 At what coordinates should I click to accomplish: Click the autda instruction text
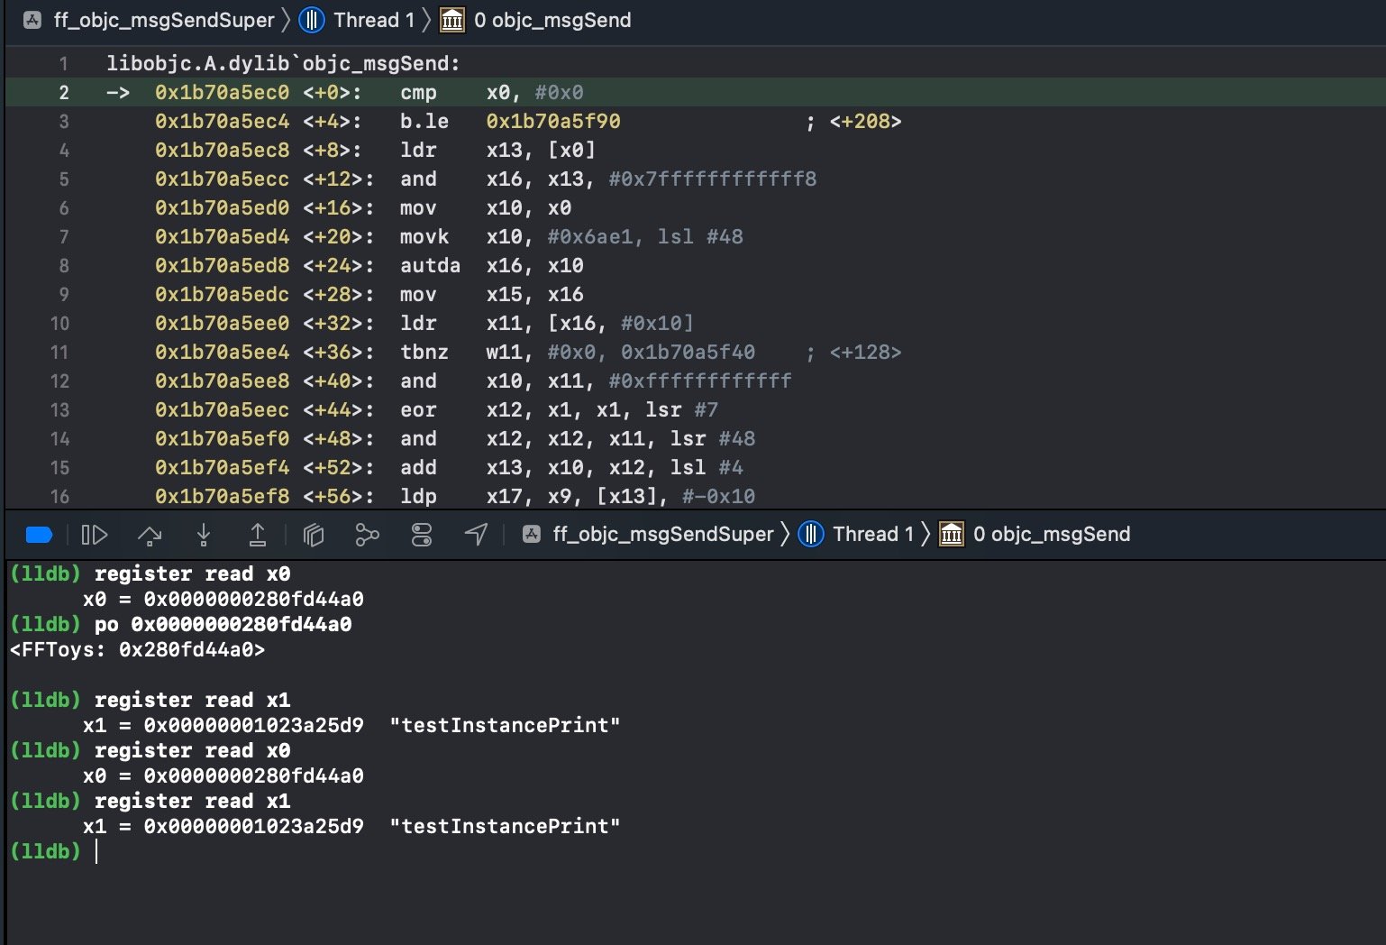(x=430, y=265)
